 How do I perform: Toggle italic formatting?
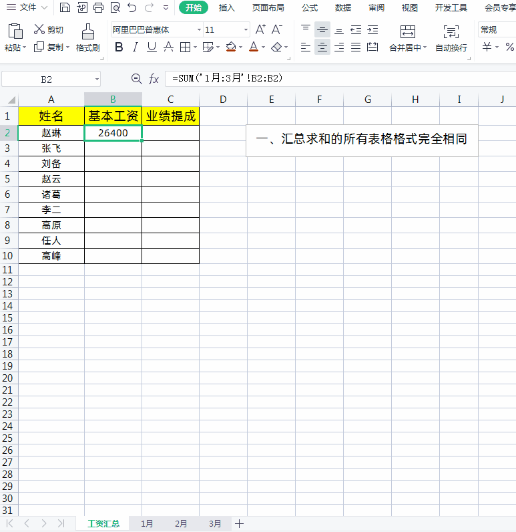[136, 47]
